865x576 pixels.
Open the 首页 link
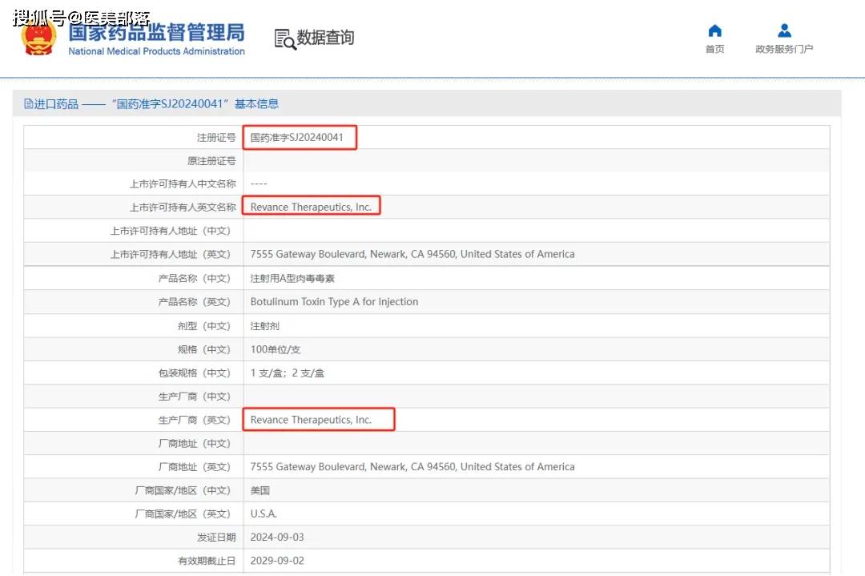click(x=715, y=49)
